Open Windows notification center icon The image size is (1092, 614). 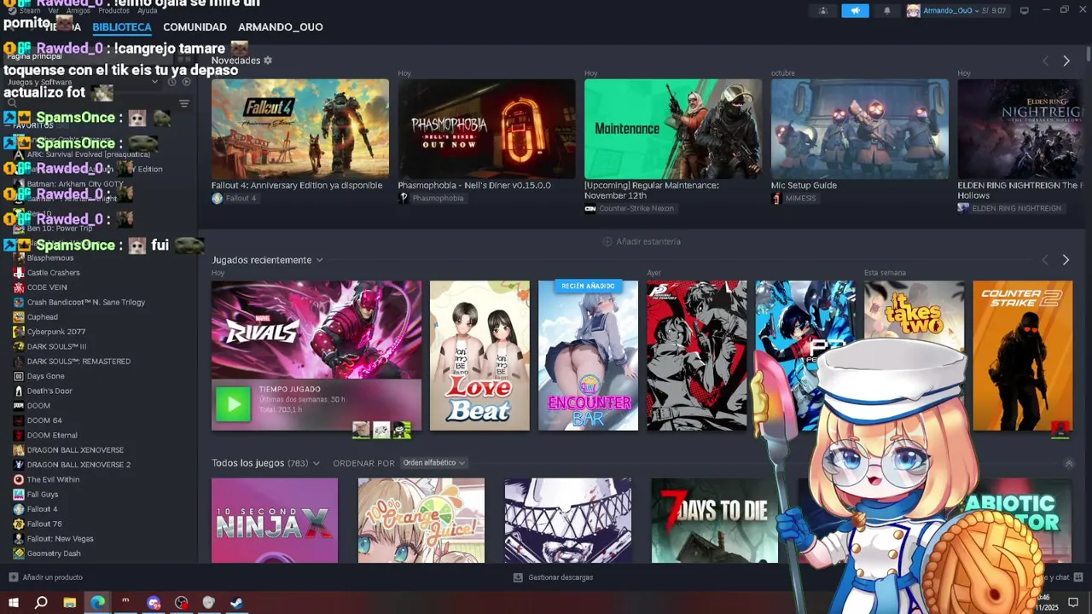[1073, 602]
